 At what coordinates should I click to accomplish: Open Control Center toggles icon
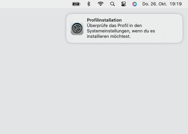pos(123,4)
